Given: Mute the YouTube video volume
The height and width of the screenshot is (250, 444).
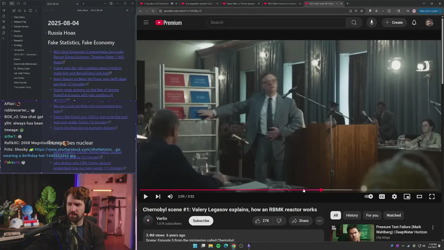Looking at the screenshot, I should pyautogui.click(x=170, y=197).
